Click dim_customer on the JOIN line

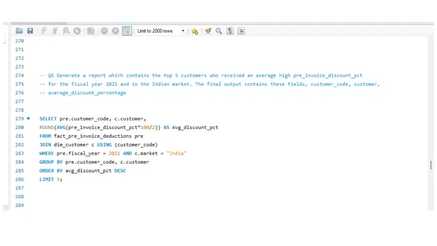pos(71,145)
